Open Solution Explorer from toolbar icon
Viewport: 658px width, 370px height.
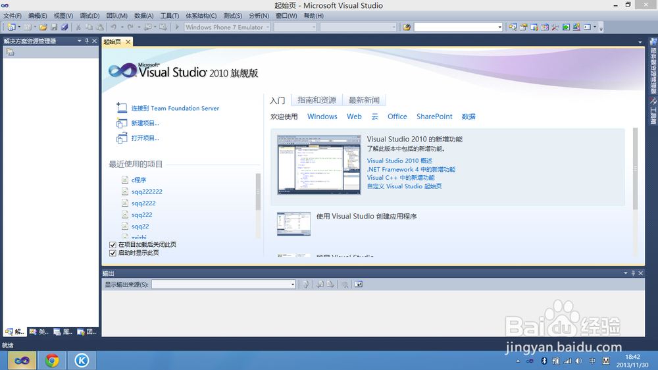point(513,27)
